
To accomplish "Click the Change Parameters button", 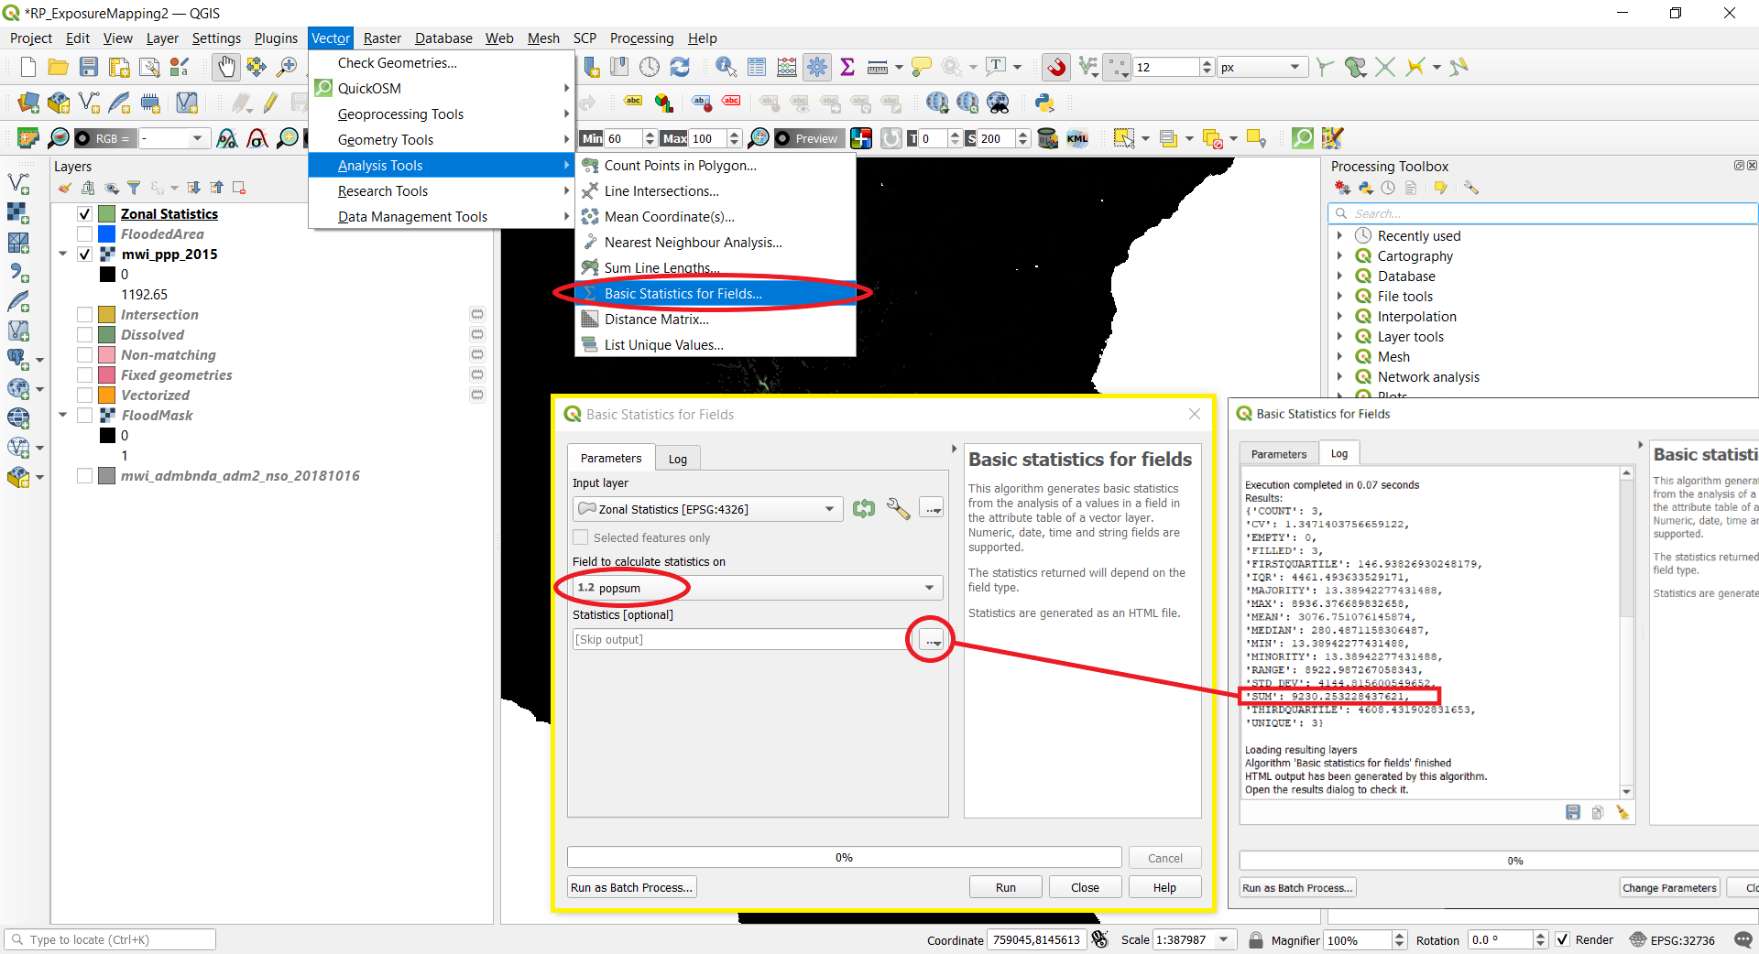I will pos(1669,887).
